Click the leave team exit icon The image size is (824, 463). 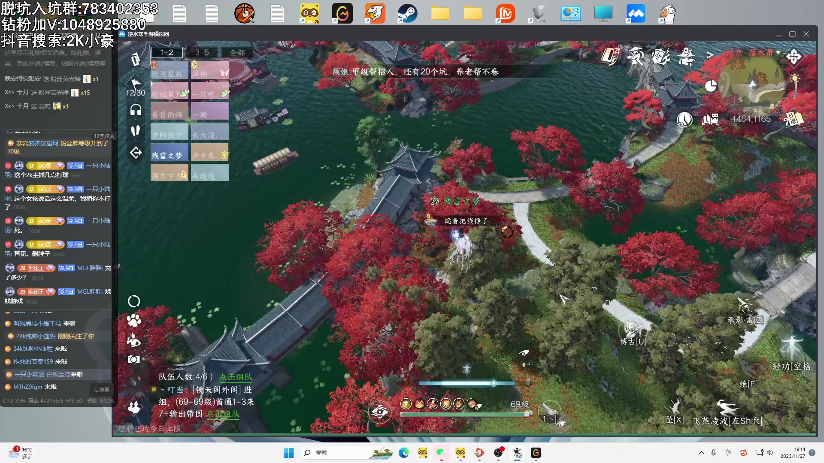tap(136, 153)
